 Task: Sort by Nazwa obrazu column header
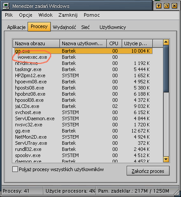[x=36, y=43]
